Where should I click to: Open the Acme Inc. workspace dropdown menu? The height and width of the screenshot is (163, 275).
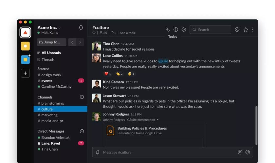click(49, 28)
